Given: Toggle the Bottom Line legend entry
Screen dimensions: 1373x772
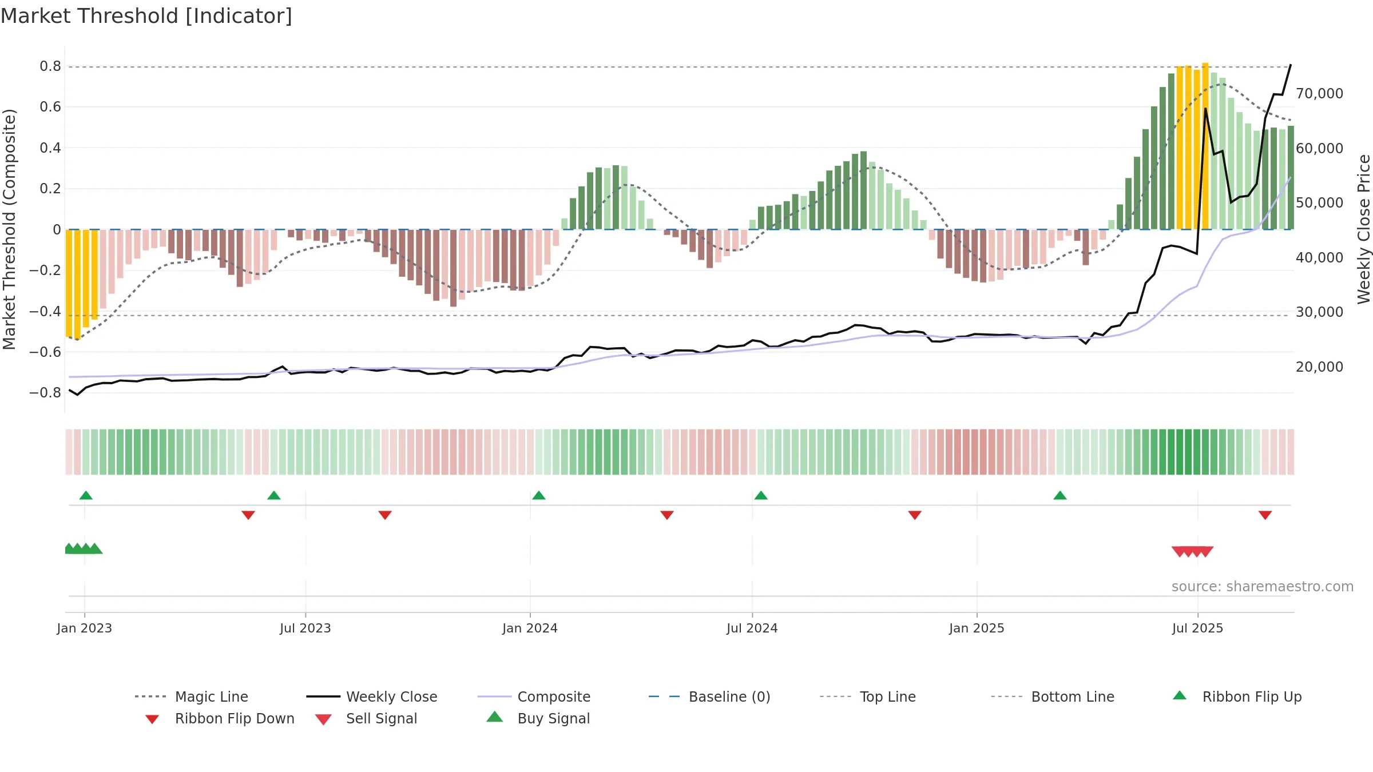Looking at the screenshot, I should coord(1053,697).
